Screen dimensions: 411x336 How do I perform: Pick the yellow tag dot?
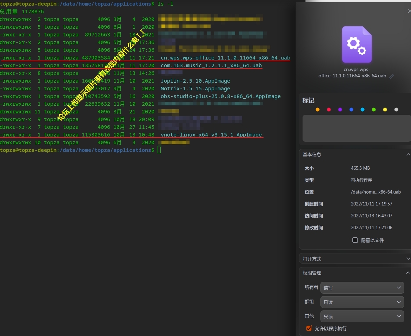click(385, 110)
